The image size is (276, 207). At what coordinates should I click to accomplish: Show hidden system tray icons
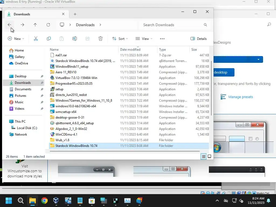coord(217,201)
